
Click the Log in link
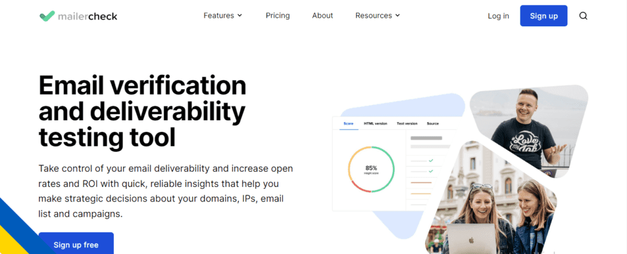click(498, 16)
